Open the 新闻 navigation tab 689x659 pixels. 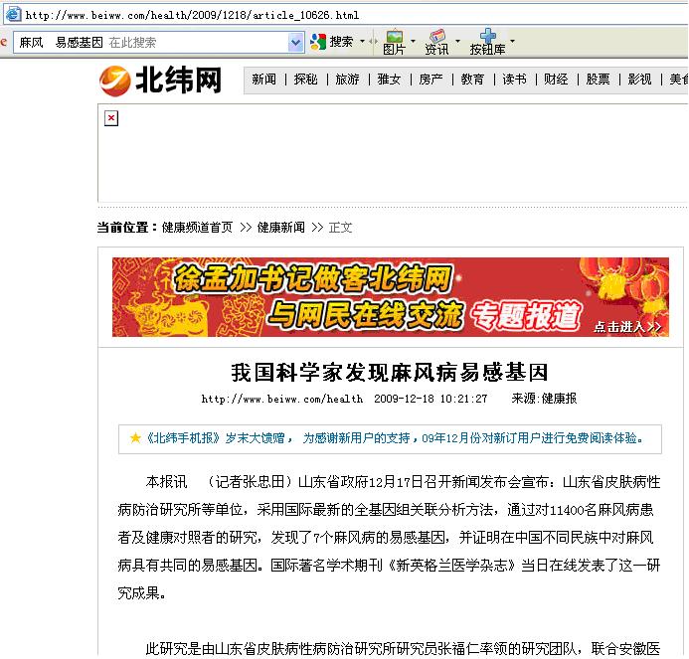(263, 80)
